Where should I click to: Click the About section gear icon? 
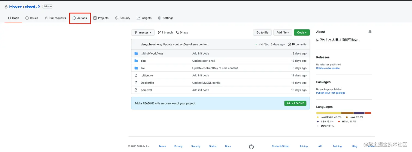[x=370, y=32]
